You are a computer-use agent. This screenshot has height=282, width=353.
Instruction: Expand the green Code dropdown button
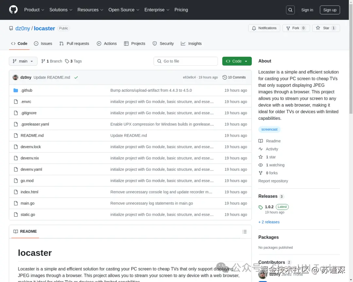237,61
